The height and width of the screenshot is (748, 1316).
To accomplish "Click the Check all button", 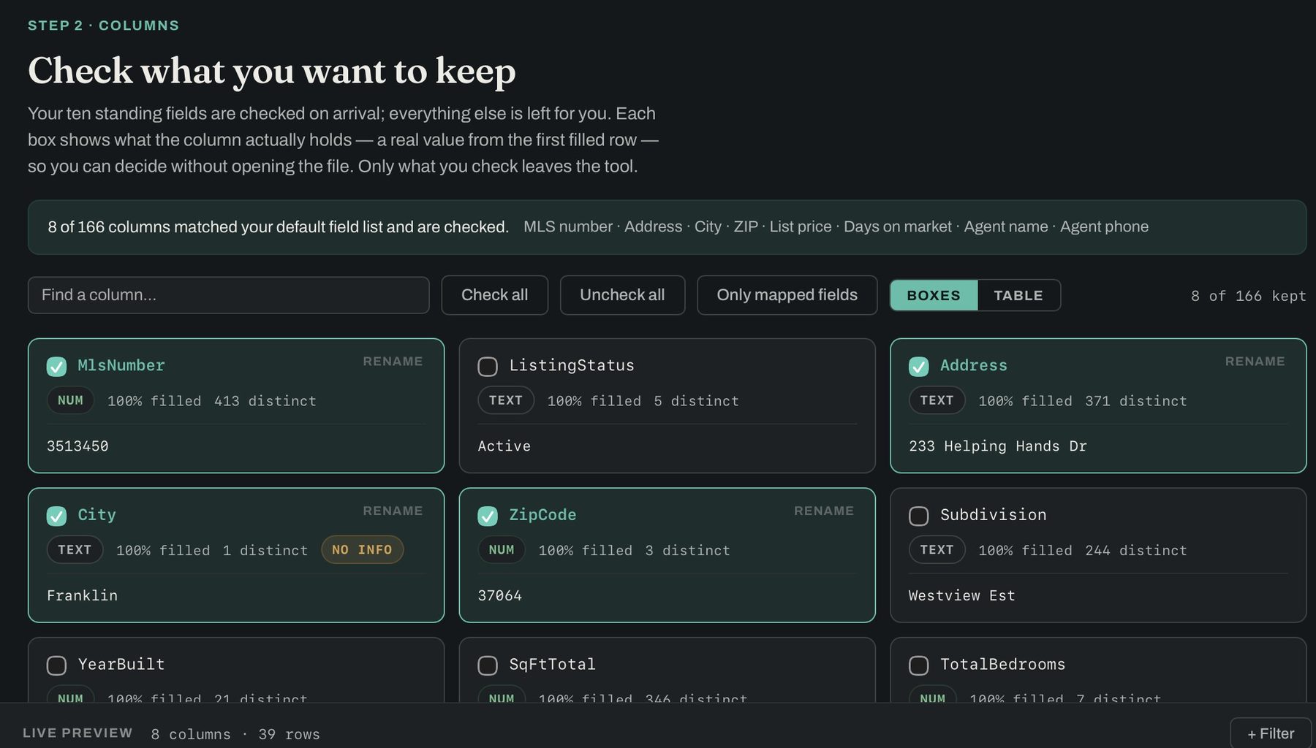I will [495, 295].
